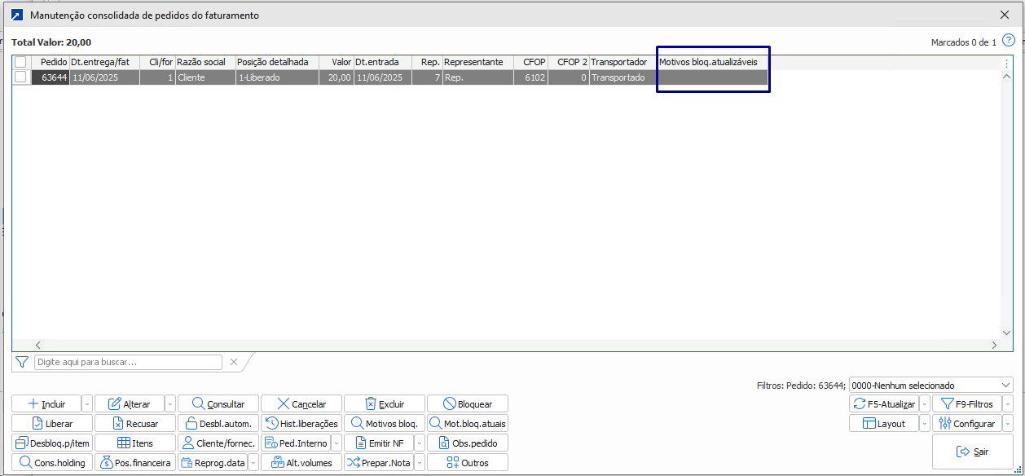Expand the Emitir NF dropdown arrow
This screenshot has width=1025, height=476.
click(420, 443)
